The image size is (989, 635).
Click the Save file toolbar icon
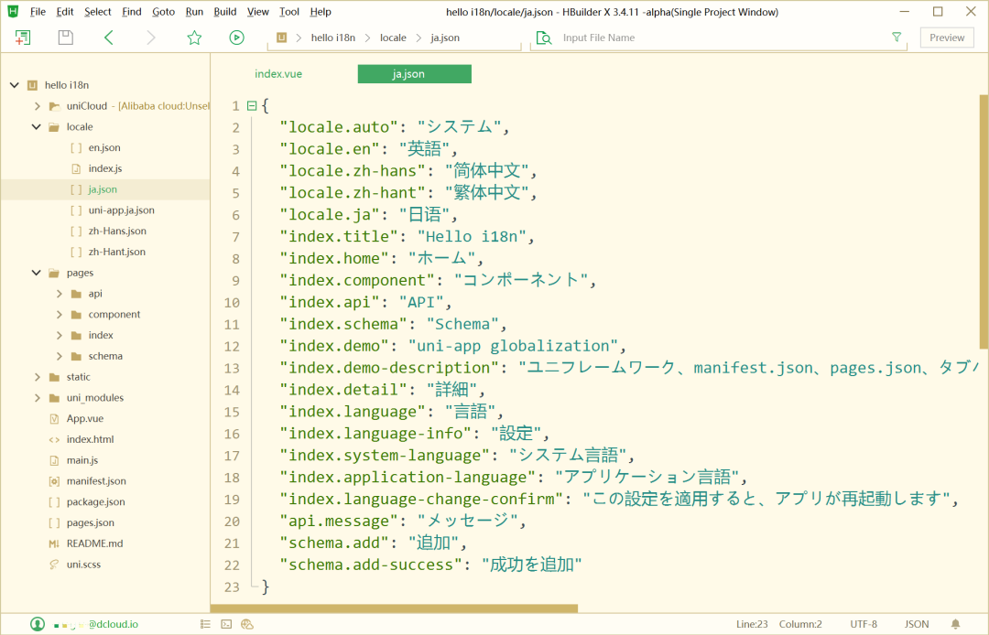click(x=66, y=38)
